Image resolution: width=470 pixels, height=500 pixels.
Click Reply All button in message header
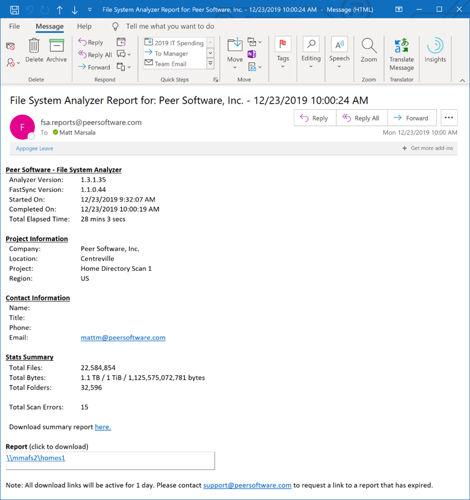pos(362,118)
